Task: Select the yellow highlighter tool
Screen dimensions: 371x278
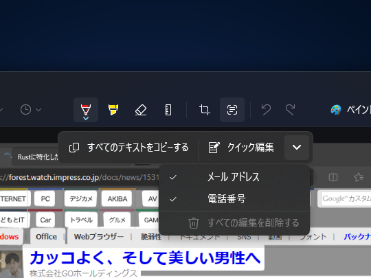Action: pyautogui.click(x=113, y=110)
